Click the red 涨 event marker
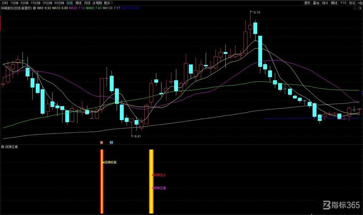This screenshot has height=215, width=363. pyautogui.click(x=102, y=143)
